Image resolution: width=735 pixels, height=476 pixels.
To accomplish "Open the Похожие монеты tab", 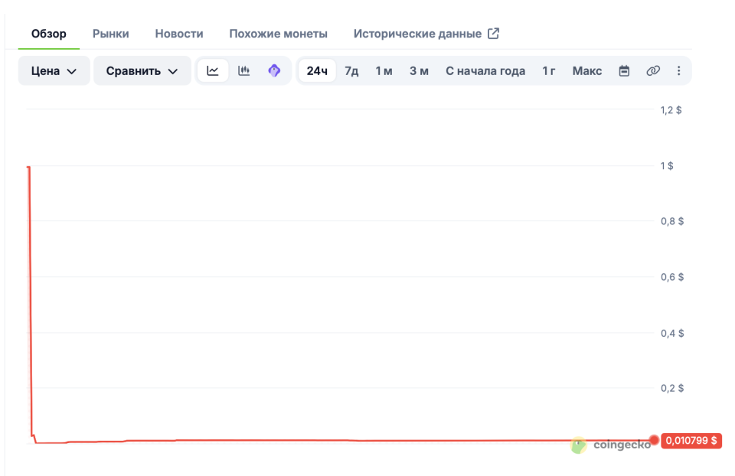I will pos(279,34).
